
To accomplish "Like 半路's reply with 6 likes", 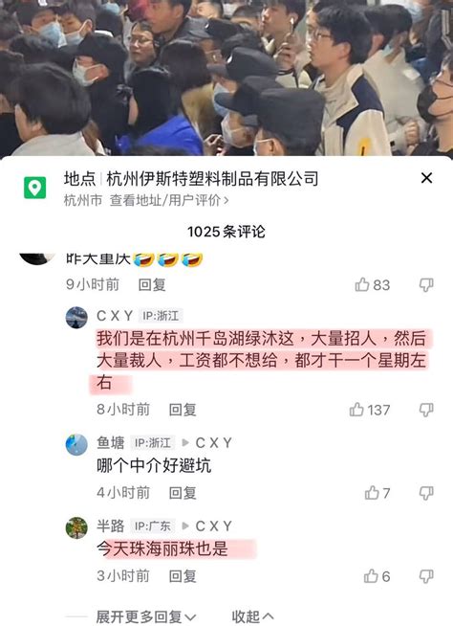I will pos(371,576).
